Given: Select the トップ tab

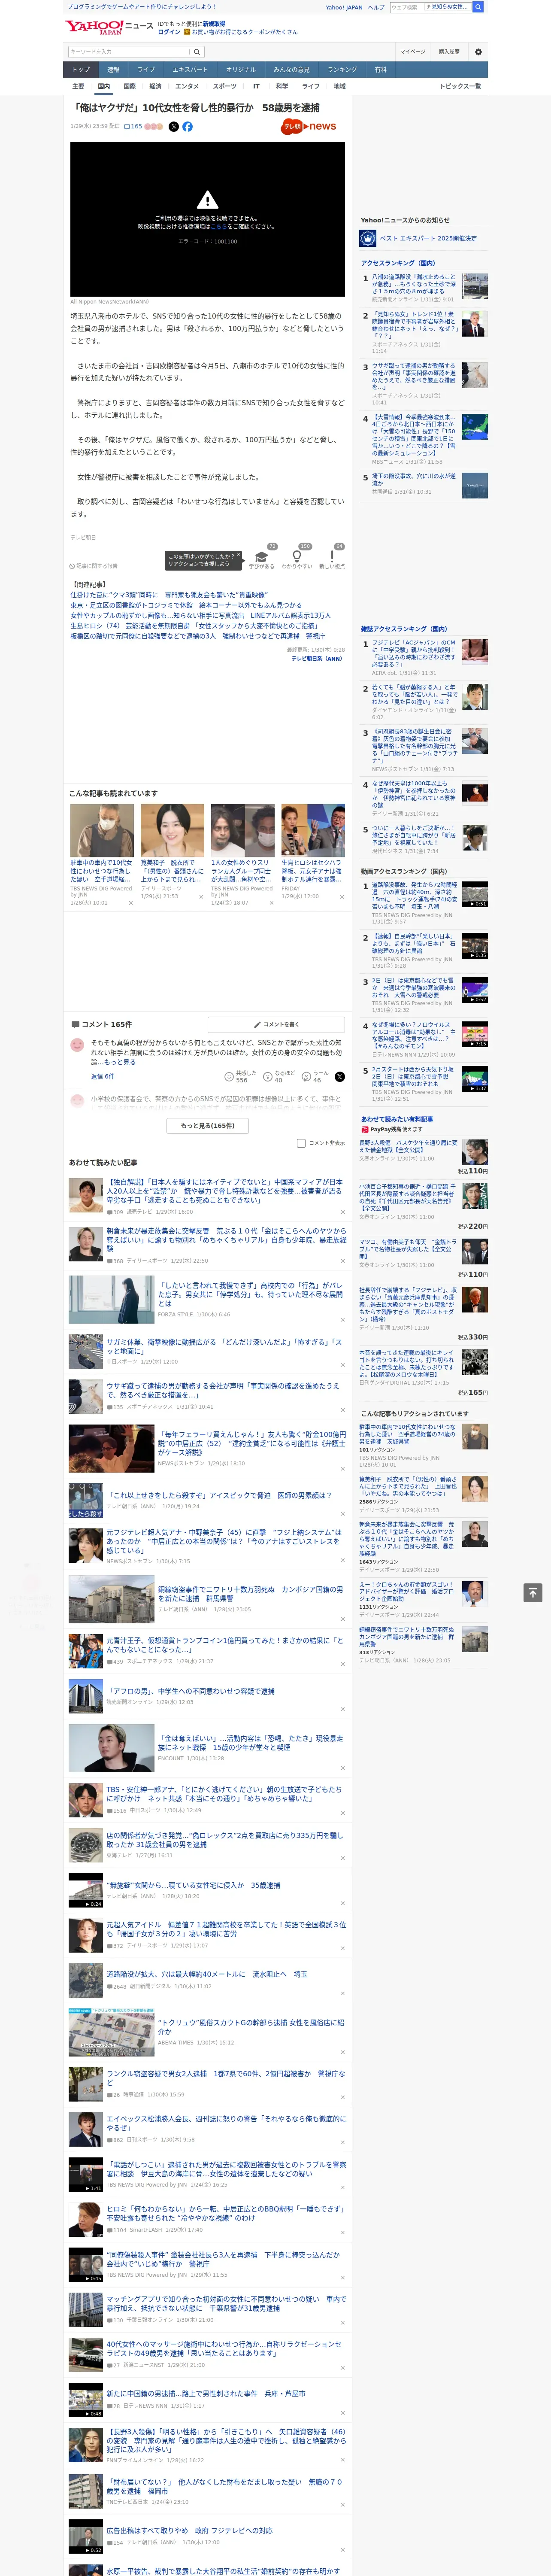Looking at the screenshot, I should click(x=81, y=70).
